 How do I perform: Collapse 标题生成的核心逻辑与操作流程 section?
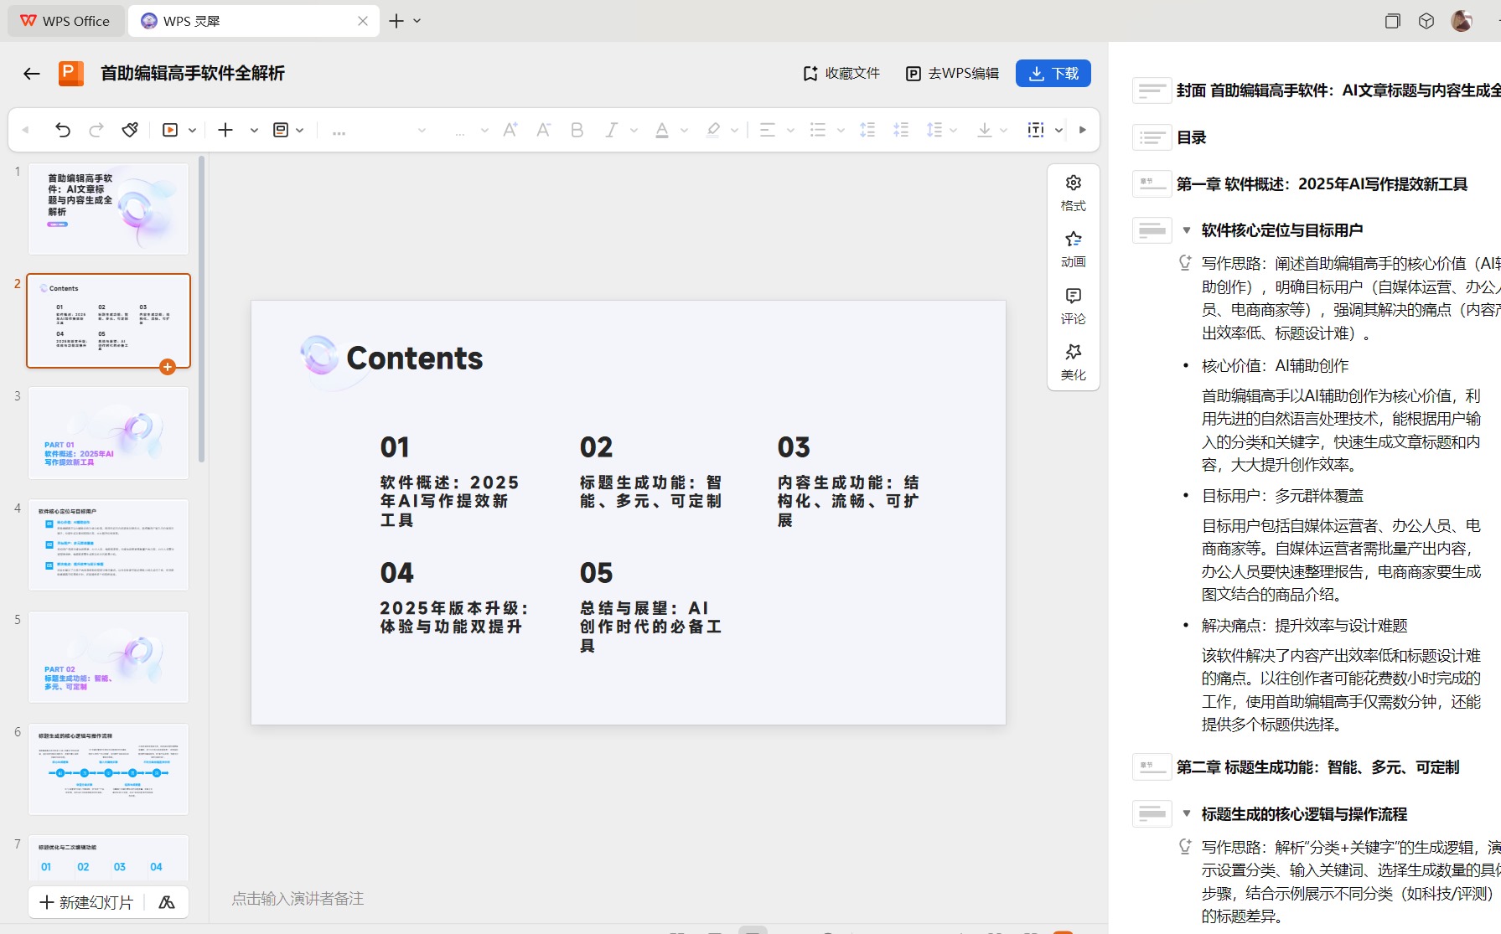tap(1186, 814)
